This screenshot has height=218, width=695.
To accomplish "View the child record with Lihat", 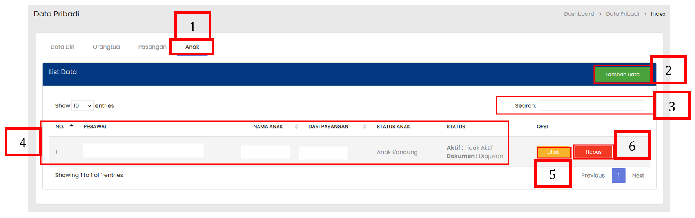I will pyautogui.click(x=553, y=152).
